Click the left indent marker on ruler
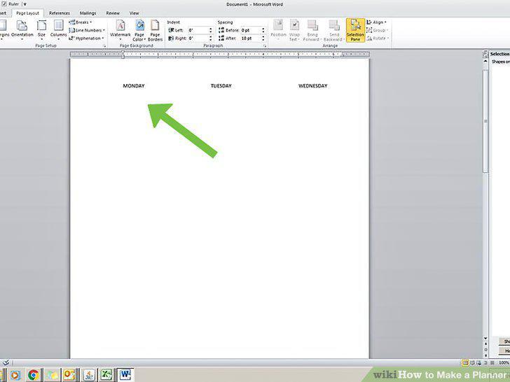The height and width of the screenshot is (382, 510). [x=123, y=55]
